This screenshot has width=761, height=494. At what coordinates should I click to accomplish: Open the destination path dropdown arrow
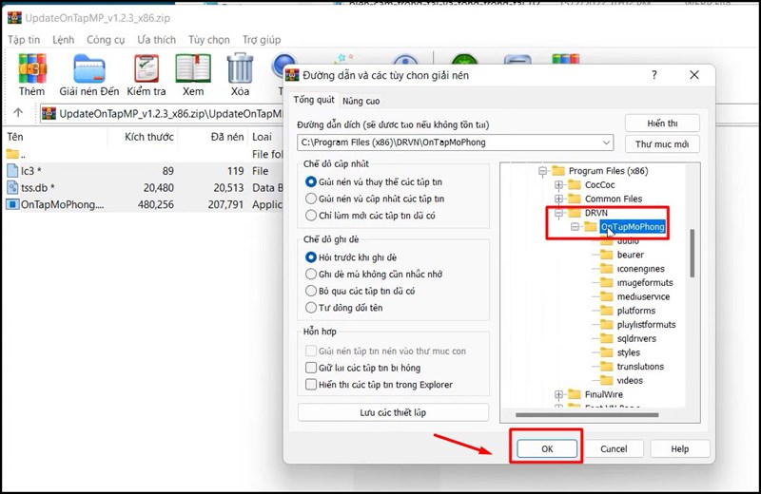pyautogui.click(x=606, y=143)
